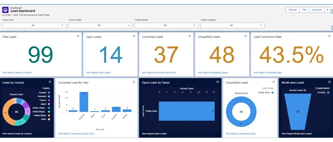Expand the Open Leads by Owner chart
The width and height of the screenshot is (333, 142).
(218, 82)
